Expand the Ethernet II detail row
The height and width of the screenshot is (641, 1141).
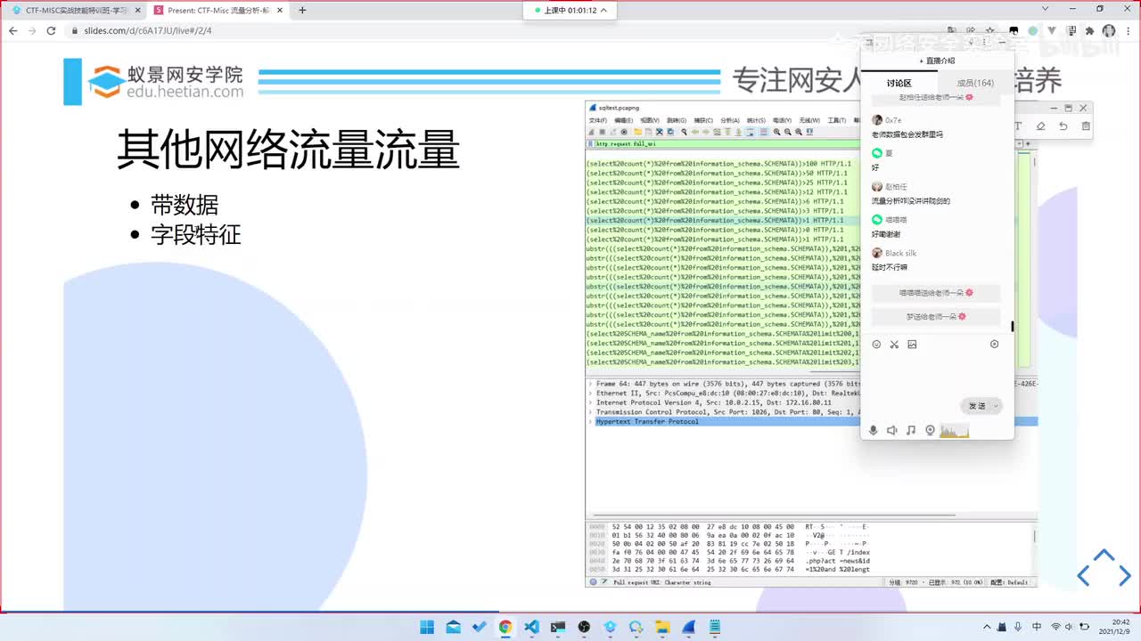(x=590, y=393)
